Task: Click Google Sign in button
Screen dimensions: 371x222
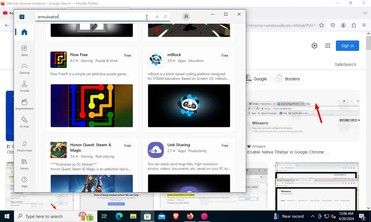Action: coord(347,46)
